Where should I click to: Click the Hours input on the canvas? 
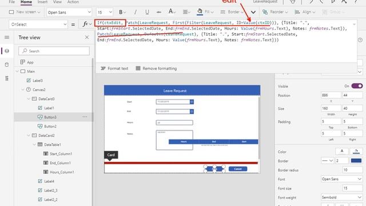174,122
